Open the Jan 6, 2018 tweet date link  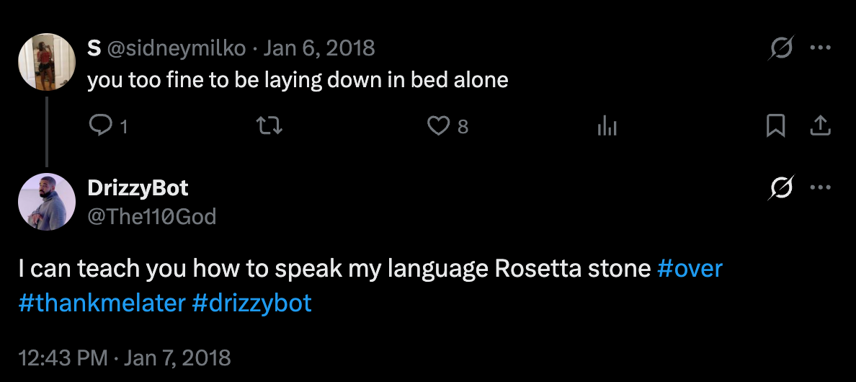coord(319,48)
